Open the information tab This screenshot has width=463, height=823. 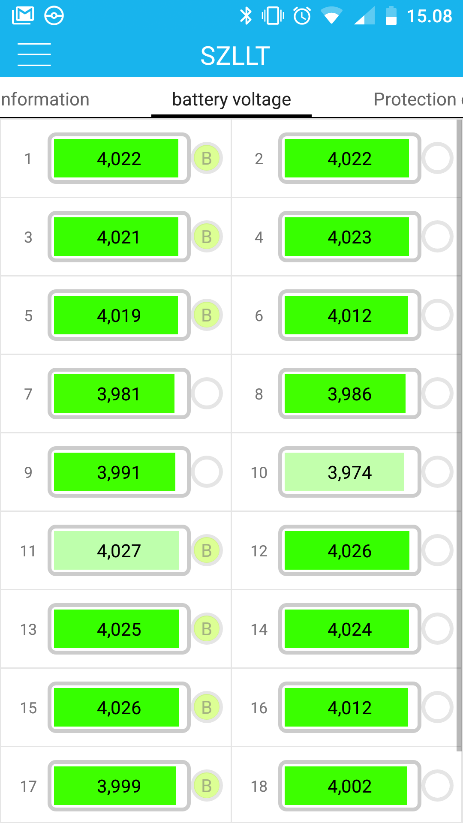coord(45,99)
